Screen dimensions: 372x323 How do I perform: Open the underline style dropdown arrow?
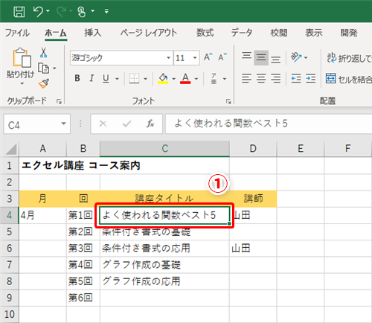[117, 79]
